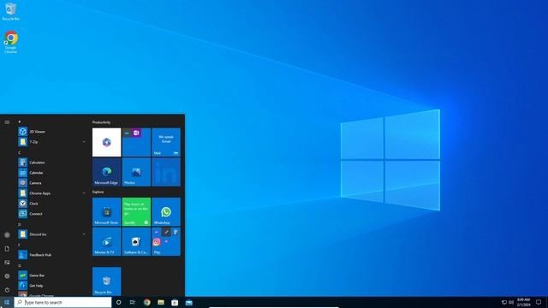Select the Recycle Bin desktop icon
Viewport: 548px width, 308px height.
(11, 11)
